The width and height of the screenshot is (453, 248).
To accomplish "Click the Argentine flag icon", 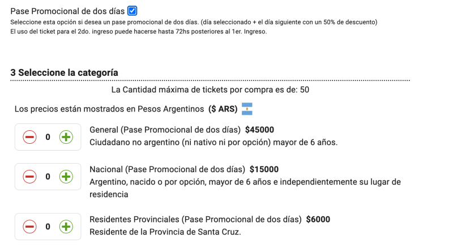I will pyautogui.click(x=247, y=109).
